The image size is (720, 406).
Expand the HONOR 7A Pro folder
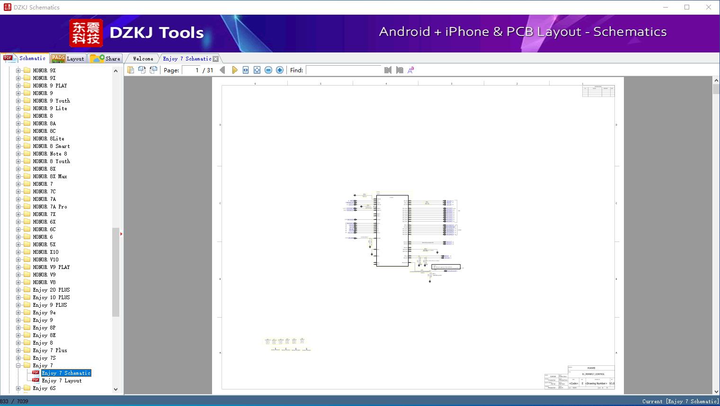(18, 207)
